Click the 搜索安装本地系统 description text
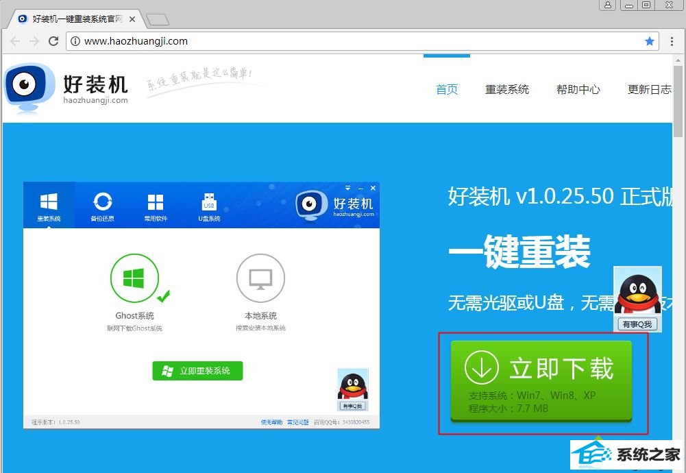 [x=260, y=328]
